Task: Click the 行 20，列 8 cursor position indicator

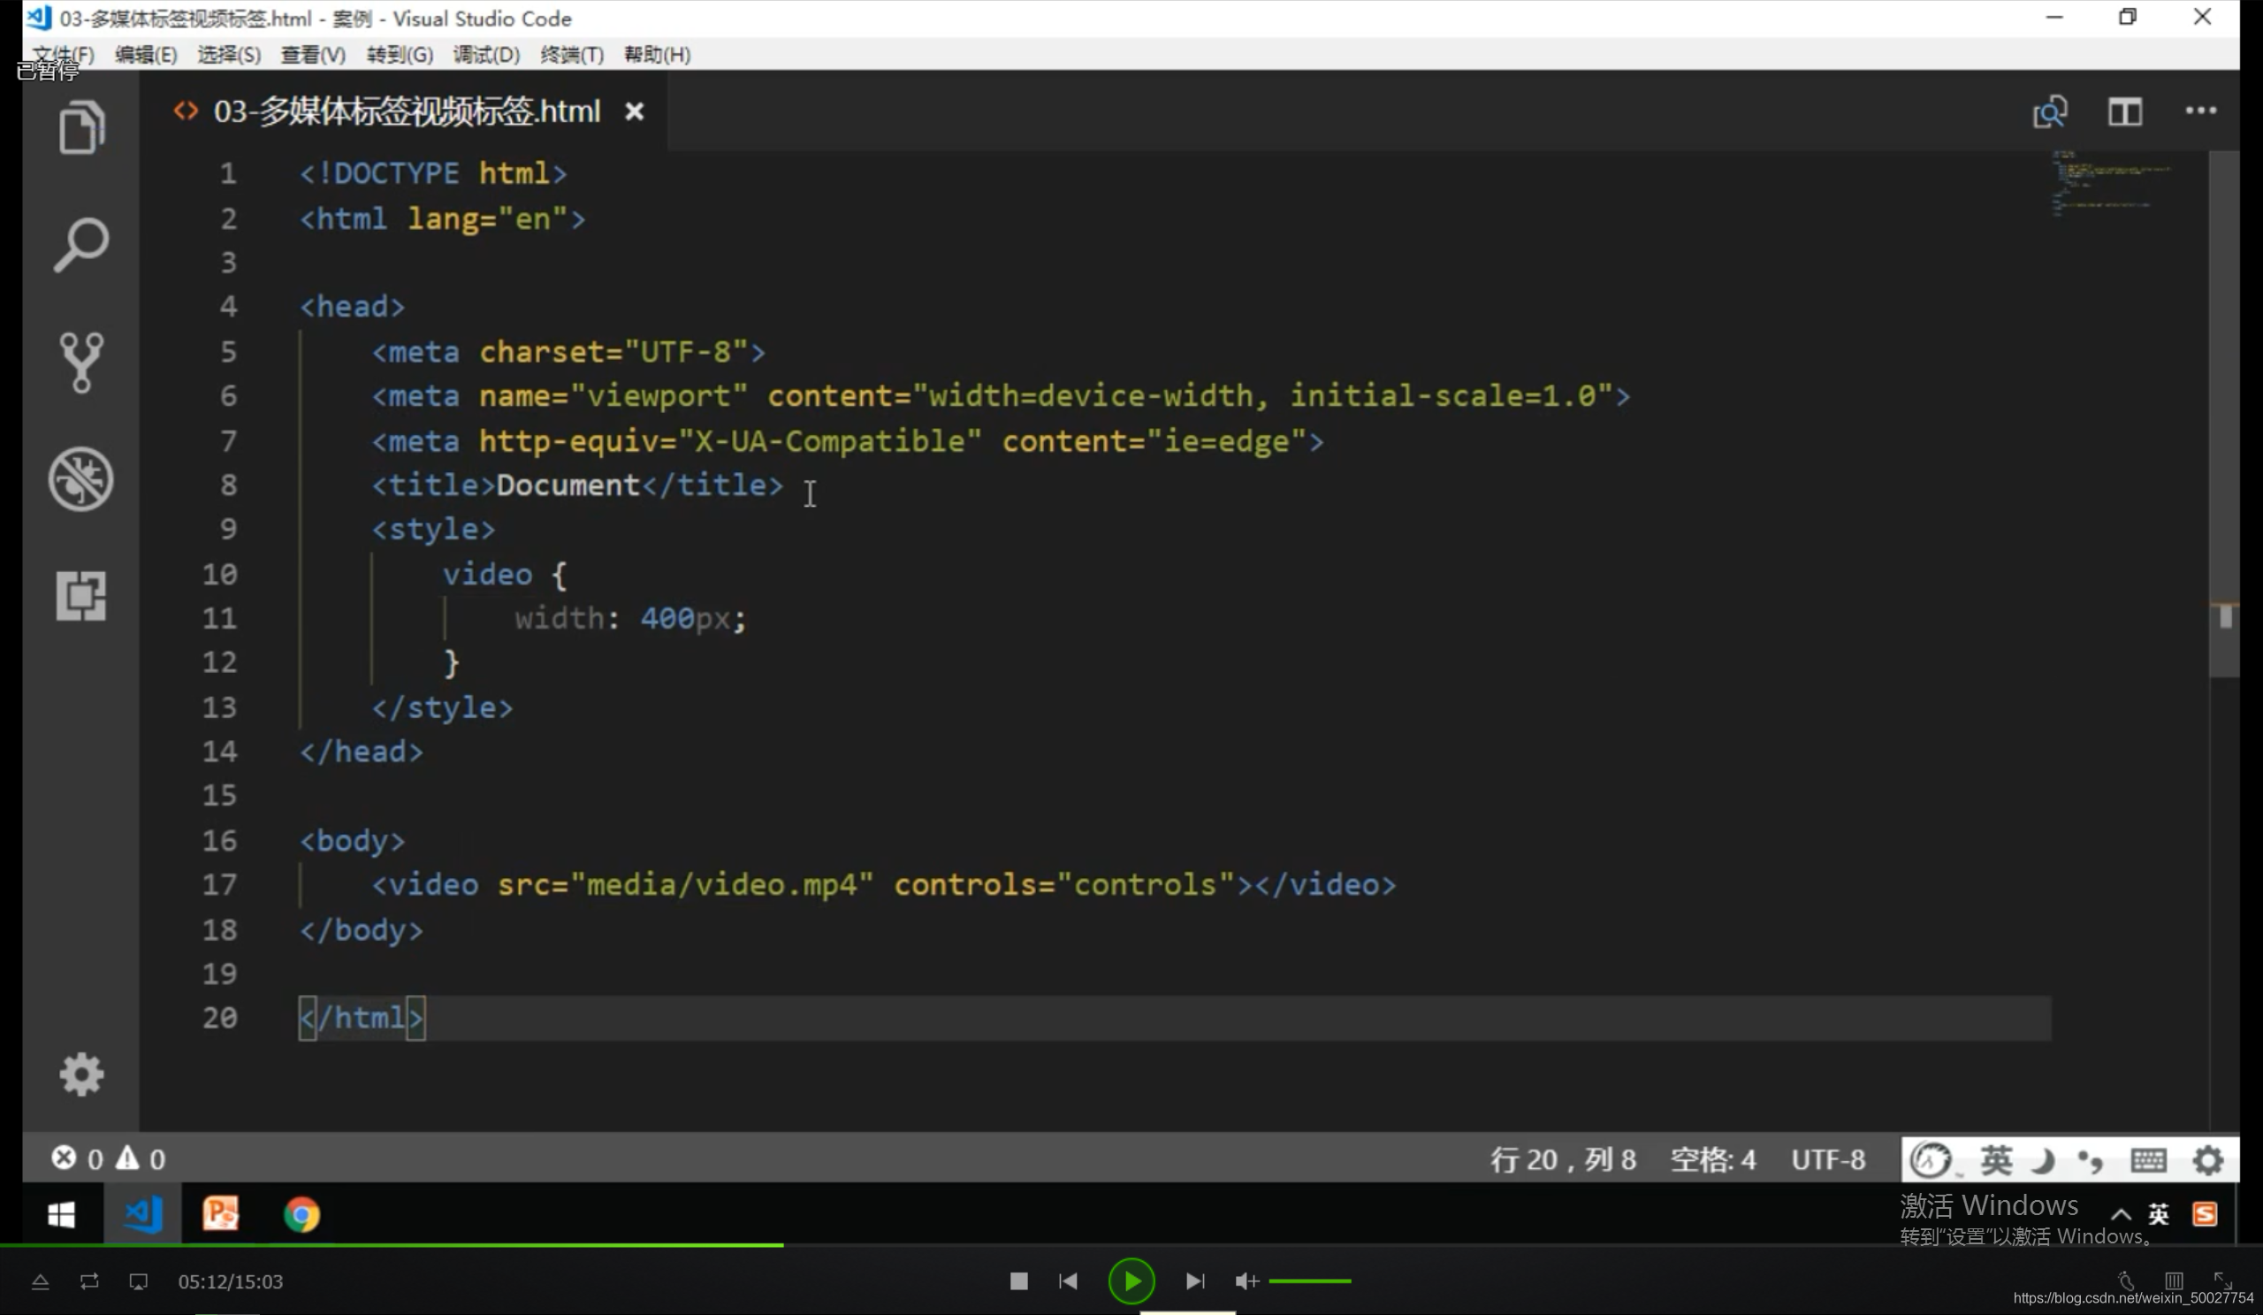Action: pyautogui.click(x=1563, y=1159)
